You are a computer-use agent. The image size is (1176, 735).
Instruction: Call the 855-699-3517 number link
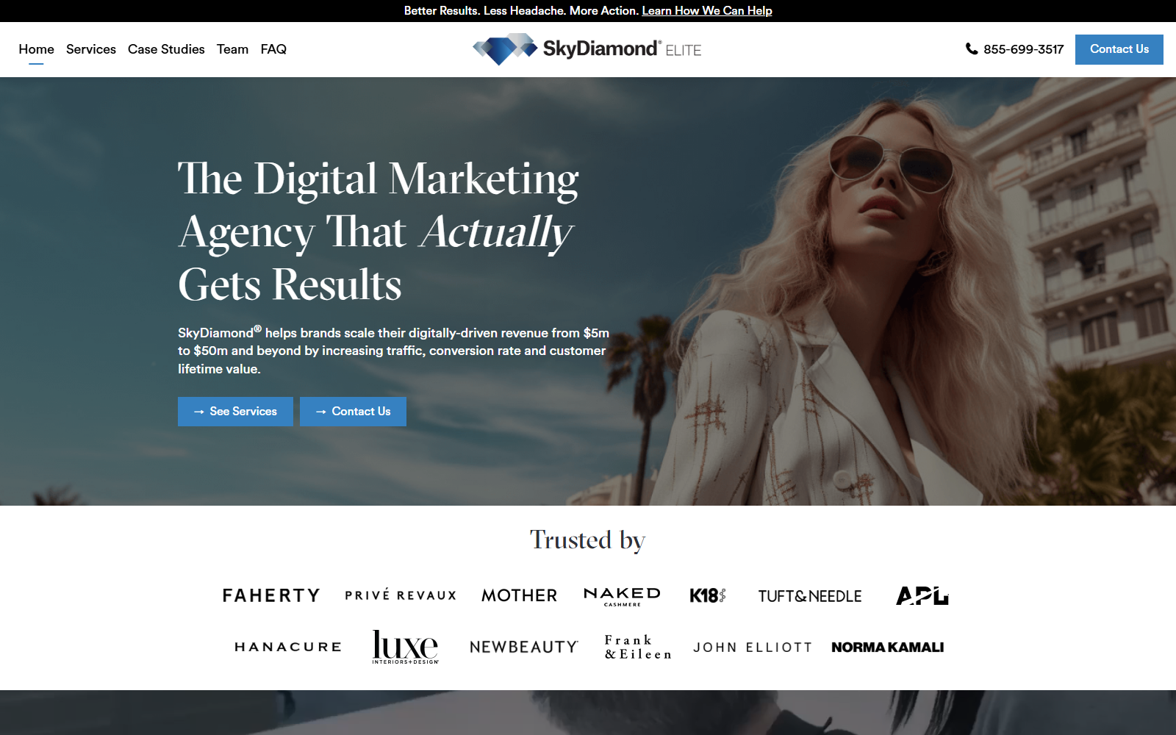tap(1023, 49)
